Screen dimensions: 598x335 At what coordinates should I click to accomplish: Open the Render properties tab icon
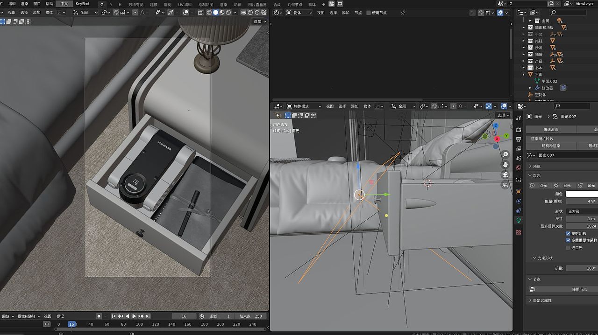pos(519,130)
